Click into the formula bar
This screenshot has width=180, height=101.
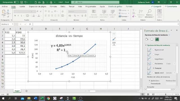(x=105, y=24)
